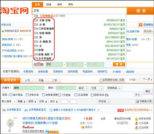Check 消费者保障 filter checkbox
This screenshot has height=134, width=154.
(43, 95)
